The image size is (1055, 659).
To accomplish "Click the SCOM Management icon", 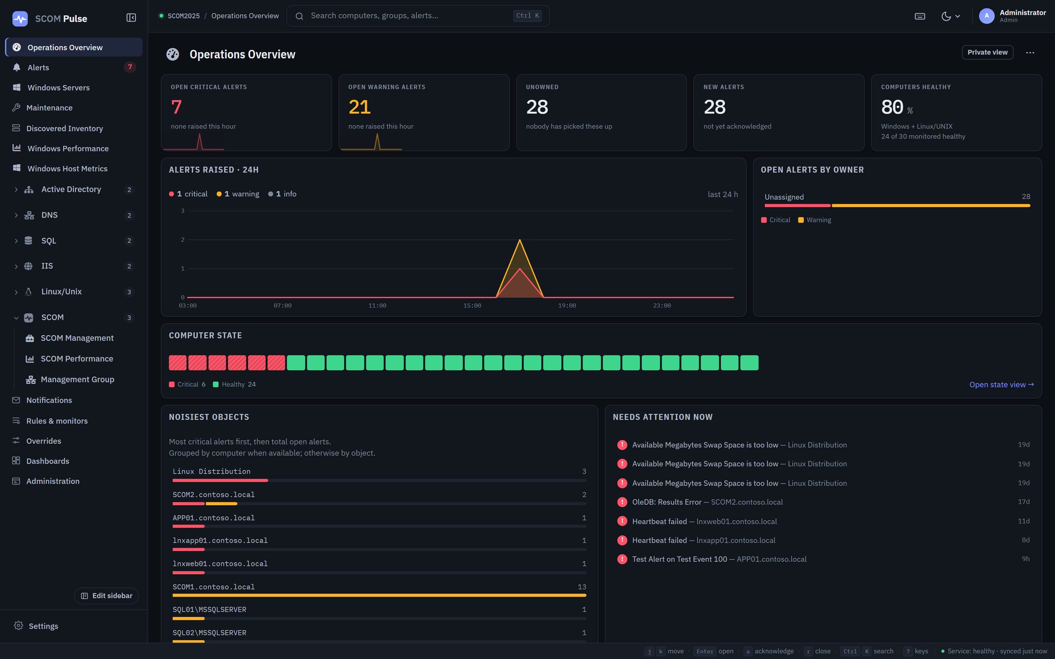I will (30, 338).
